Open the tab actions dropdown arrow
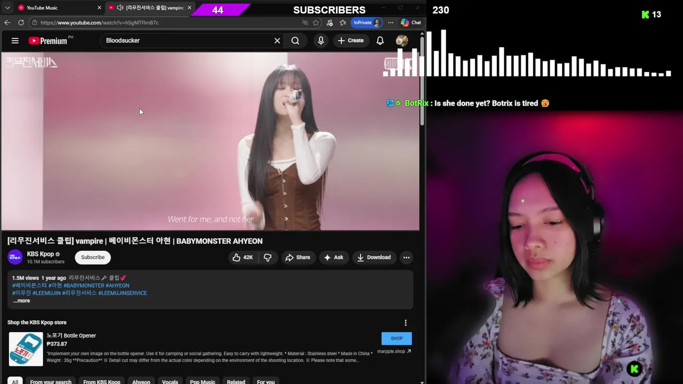This screenshot has height=384, width=683. tap(7, 7)
